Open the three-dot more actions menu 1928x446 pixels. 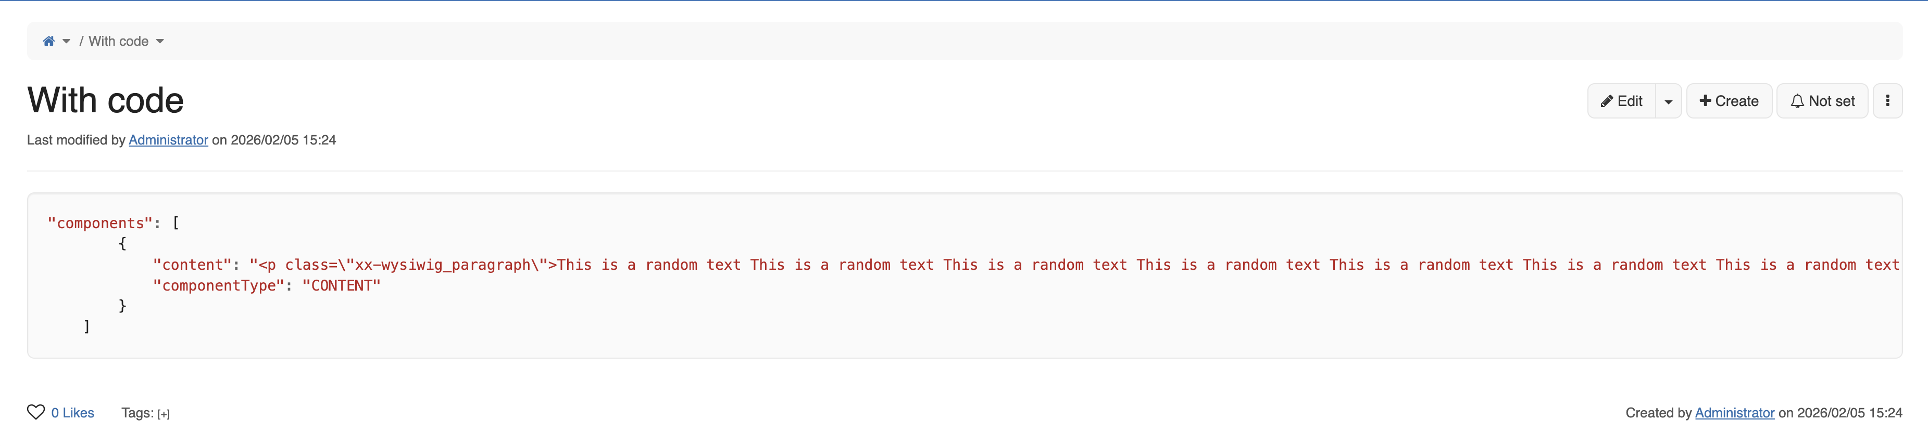pyautogui.click(x=1887, y=101)
